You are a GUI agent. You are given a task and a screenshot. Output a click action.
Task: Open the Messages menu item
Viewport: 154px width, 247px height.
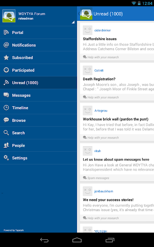38,95
